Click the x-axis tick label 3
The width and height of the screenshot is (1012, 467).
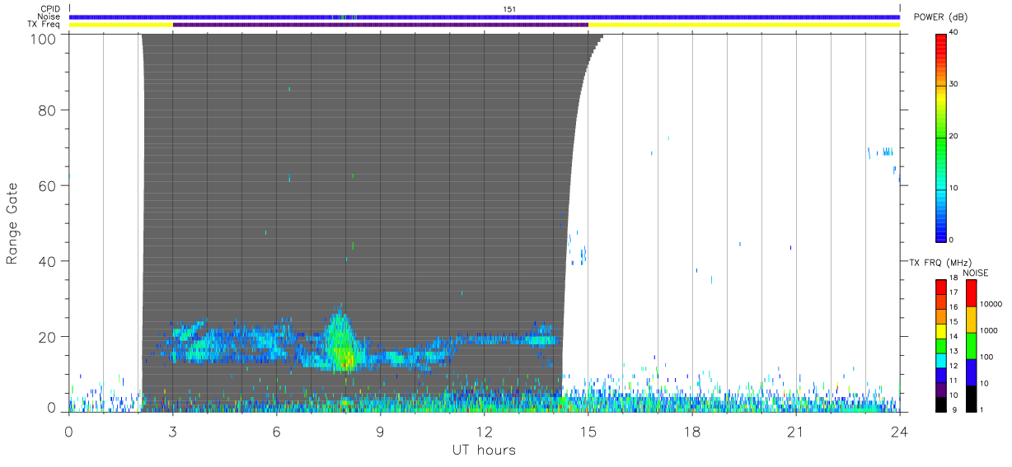point(173,431)
